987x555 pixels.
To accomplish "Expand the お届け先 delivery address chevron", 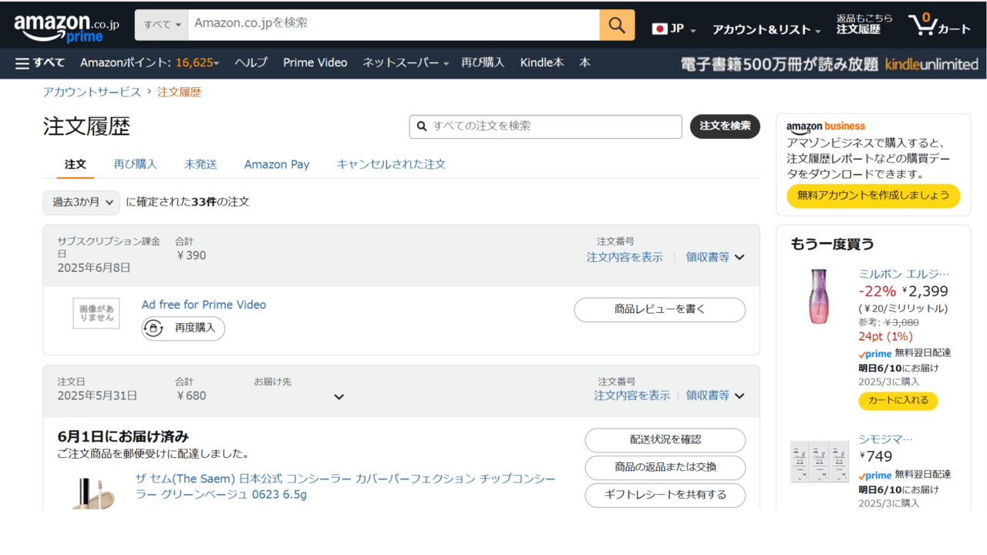I will tap(338, 397).
